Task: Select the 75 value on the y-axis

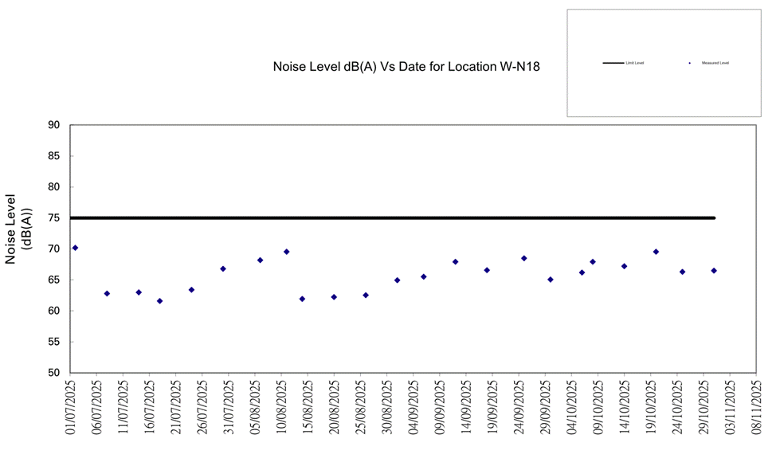Action: pos(54,217)
